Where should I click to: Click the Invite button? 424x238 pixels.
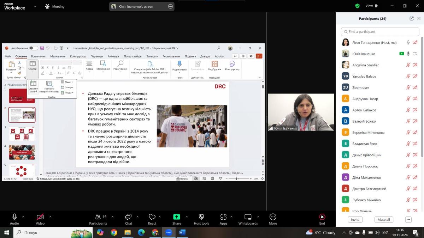[355, 220]
